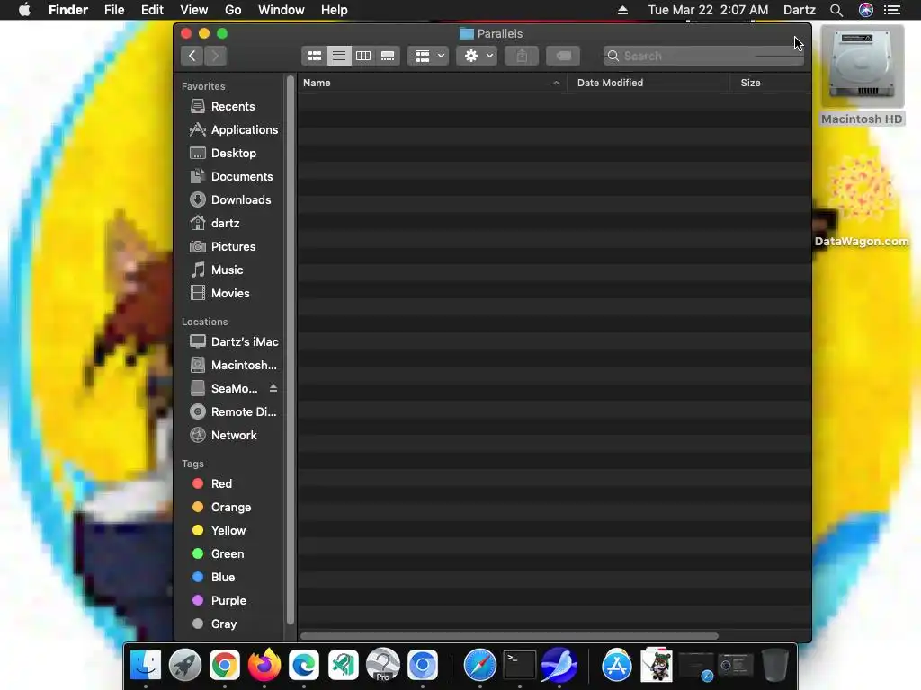Switch Finder to list view
The width and height of the screenshot is (921, 690).
(x=339, y=56)
